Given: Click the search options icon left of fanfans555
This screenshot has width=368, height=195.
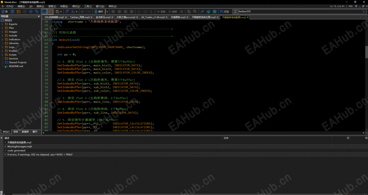Looking at the screenshot, I should 235,11.
